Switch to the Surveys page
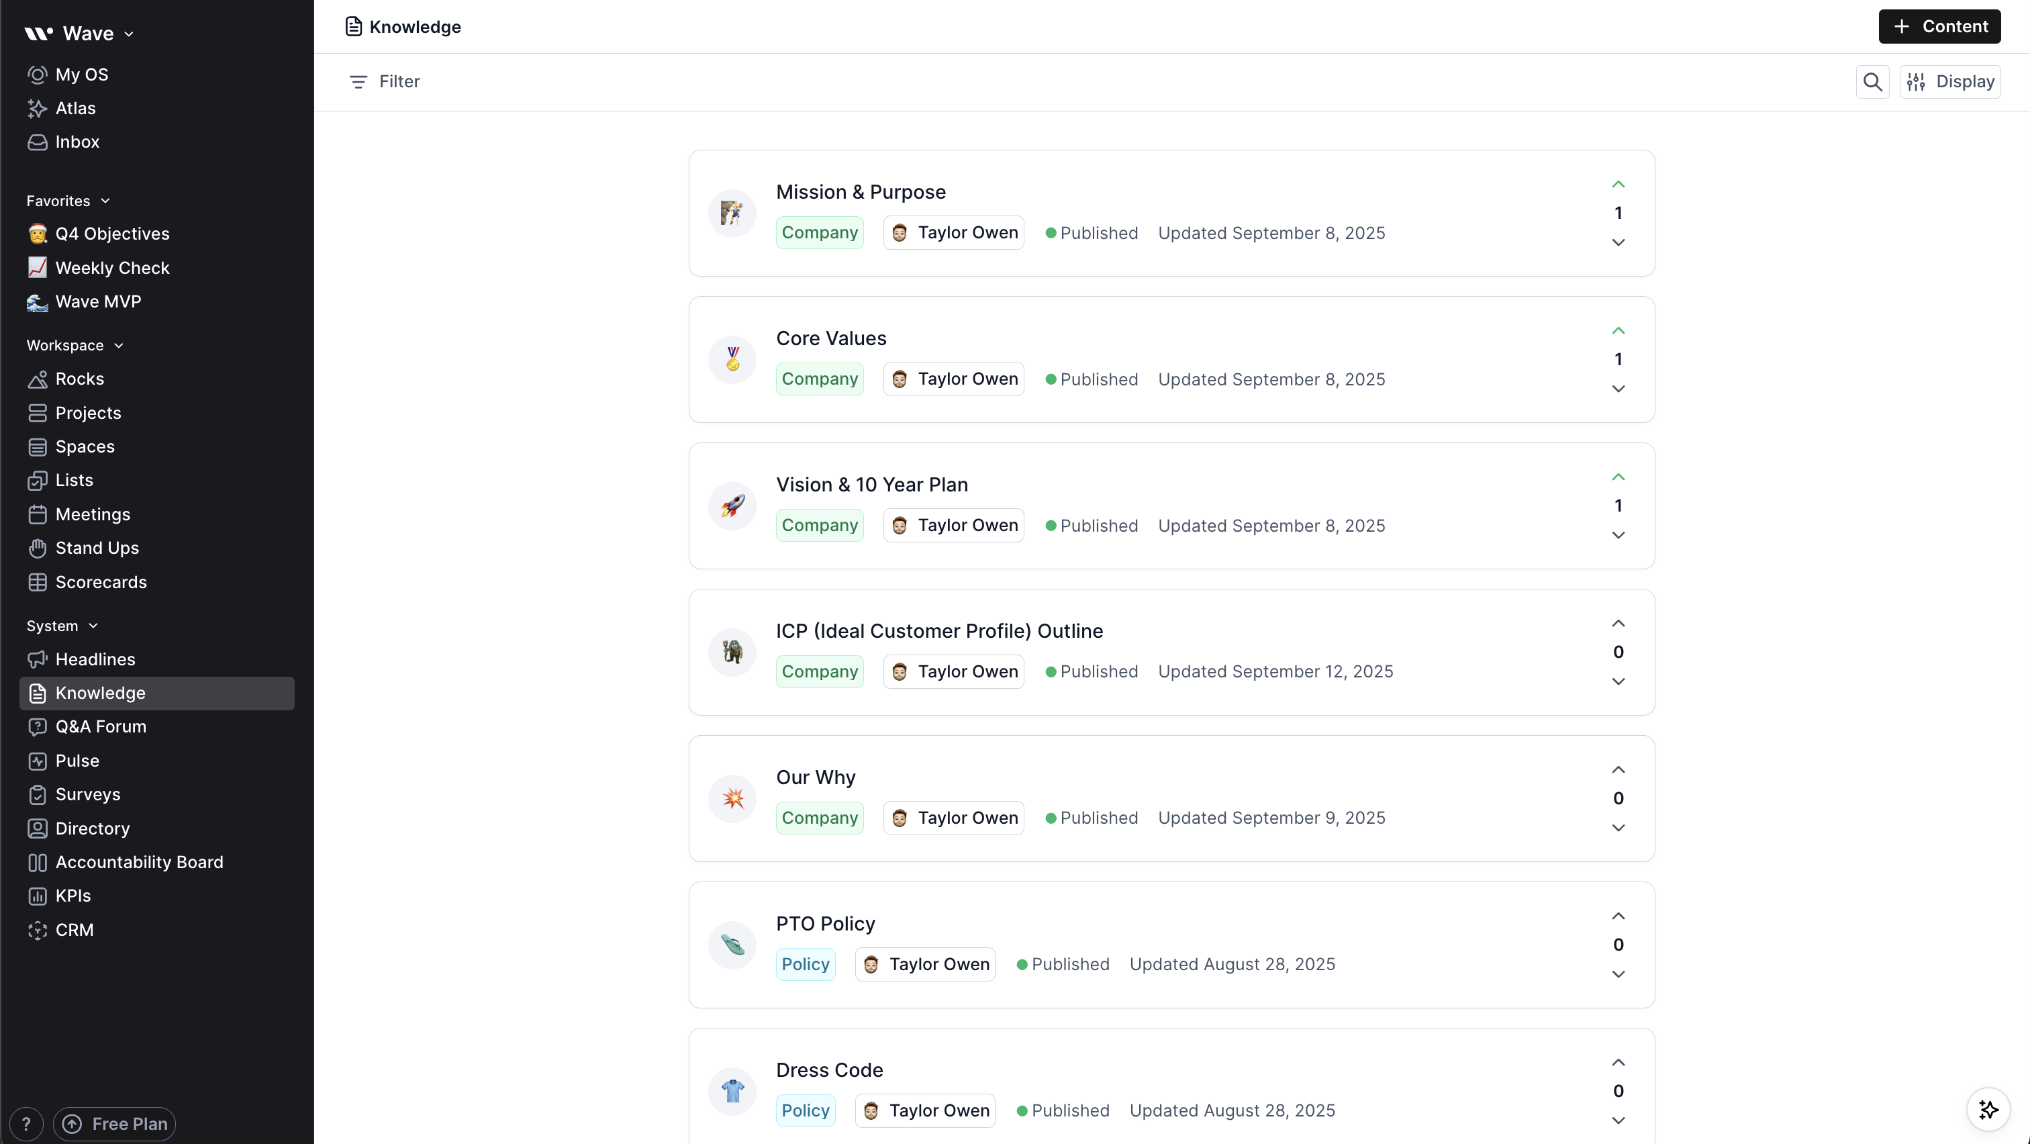This screenshot has height=1144, width=2030. 87,794
